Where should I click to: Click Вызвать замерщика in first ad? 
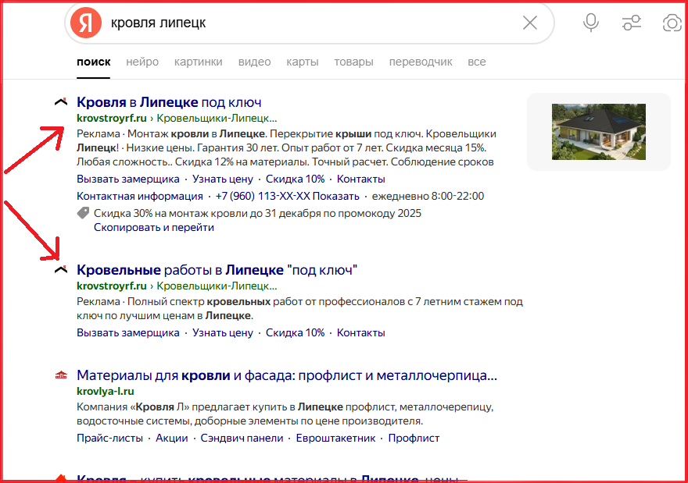pyautogui.click(x=128, y=179)
